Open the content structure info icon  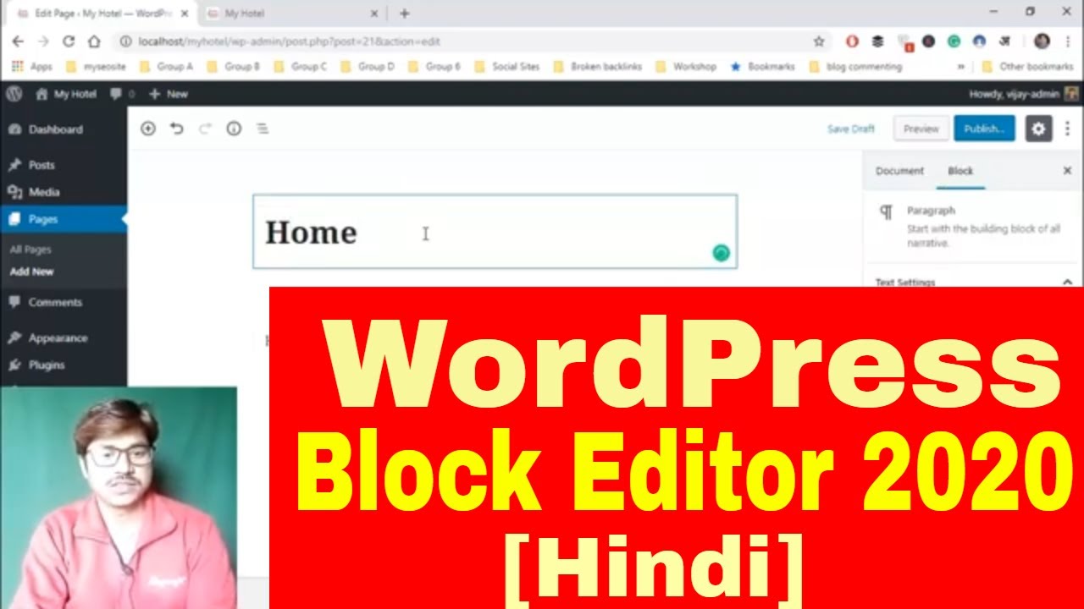pos(234,129)
